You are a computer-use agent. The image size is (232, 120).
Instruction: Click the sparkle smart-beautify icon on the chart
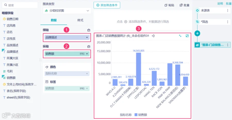coord(180,36)
